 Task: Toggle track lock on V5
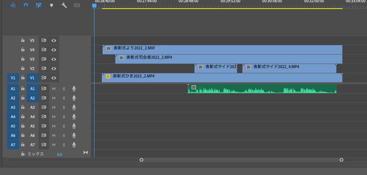coord(23,40)
